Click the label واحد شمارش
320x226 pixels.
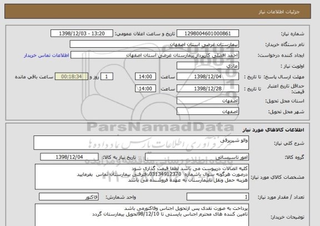[121, 197]
